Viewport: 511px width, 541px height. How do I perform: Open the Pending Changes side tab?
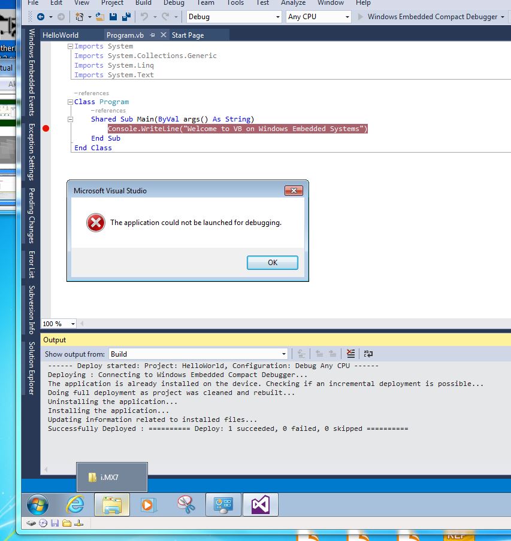[x=31, y=215]
